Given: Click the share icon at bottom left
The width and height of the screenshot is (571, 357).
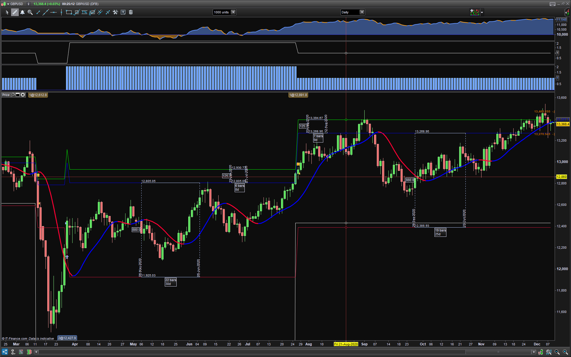Looking at the screenshot, I should click(x=5, y=352).
